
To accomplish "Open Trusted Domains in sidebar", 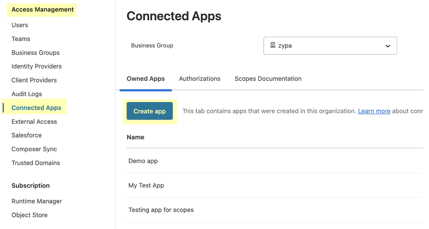I will [x=36, y=163].
